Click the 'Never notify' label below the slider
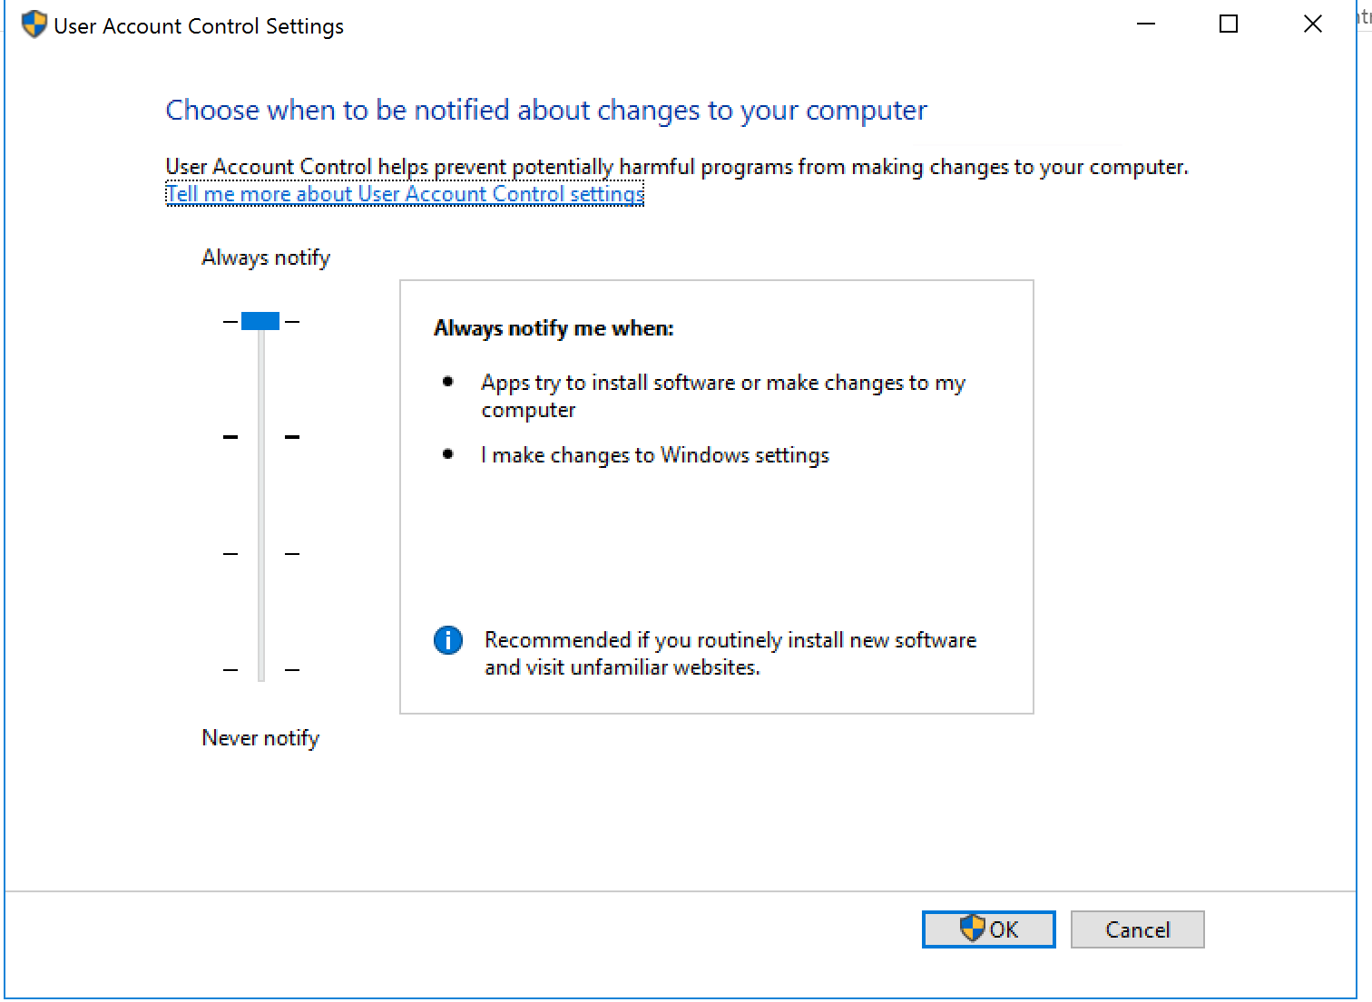Screen dimensions: 1372x1002 click(x=260, y=737)
